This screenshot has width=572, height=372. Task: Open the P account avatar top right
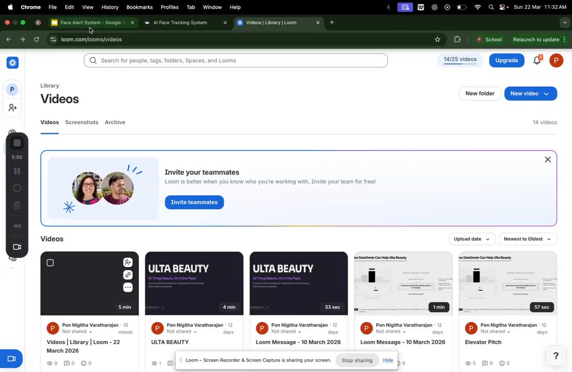(x=556, y=60)
